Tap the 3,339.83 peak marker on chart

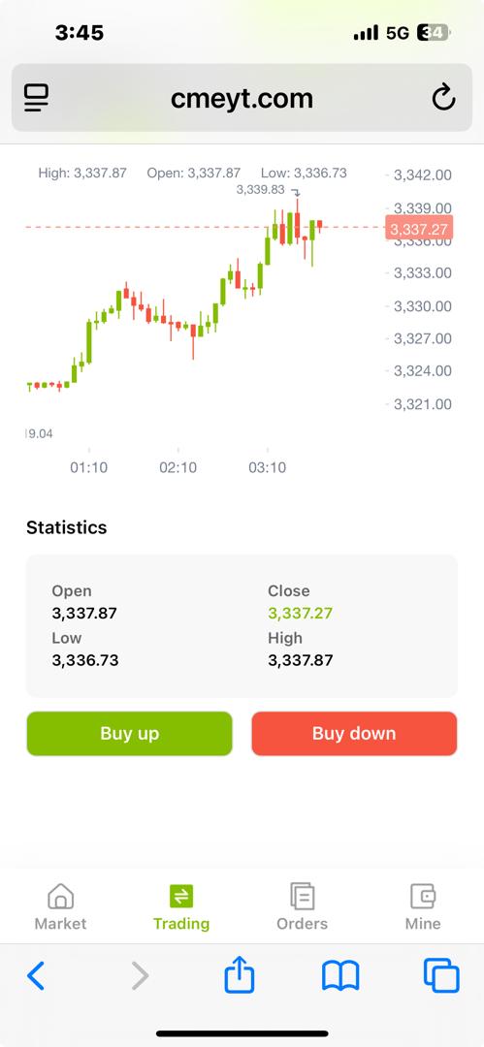pos(261,190)
